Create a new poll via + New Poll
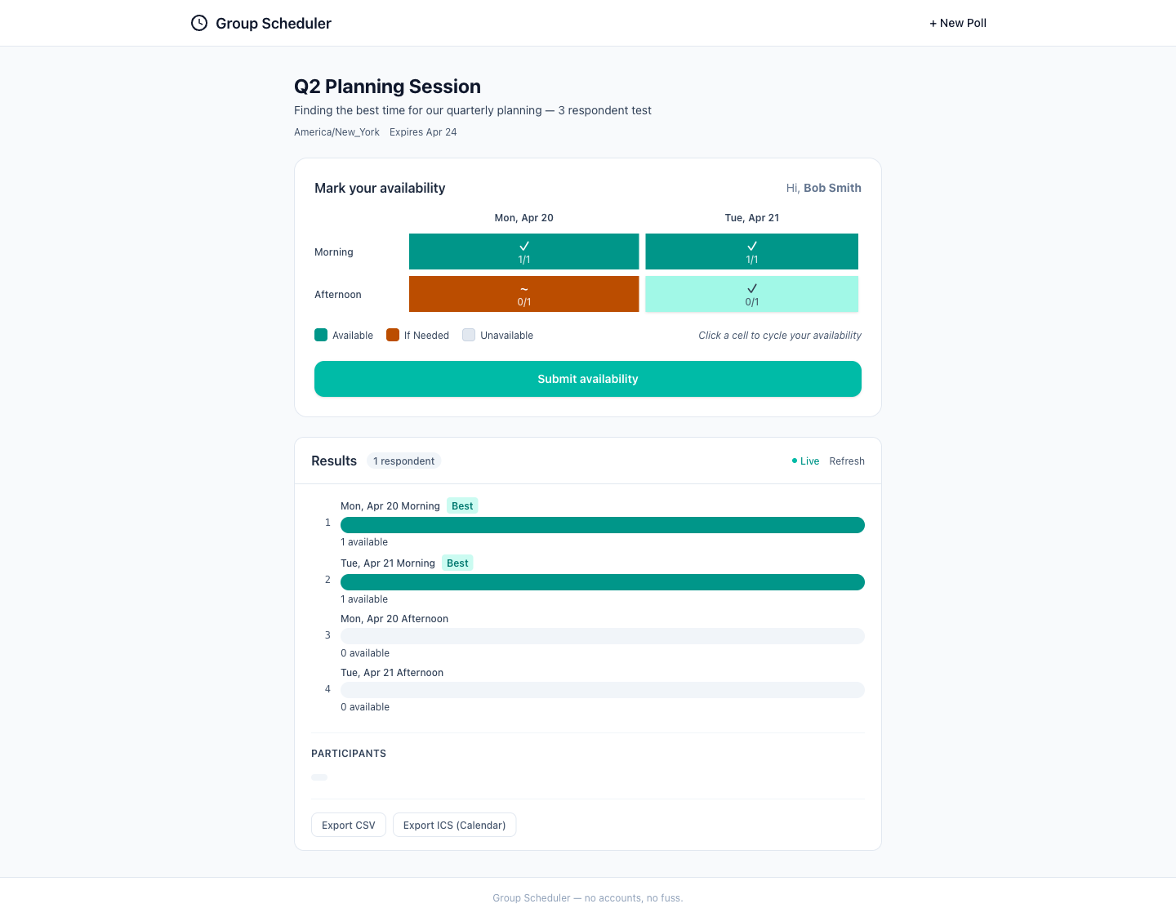This screenshot has height=917, width=1176. (957, 23)
